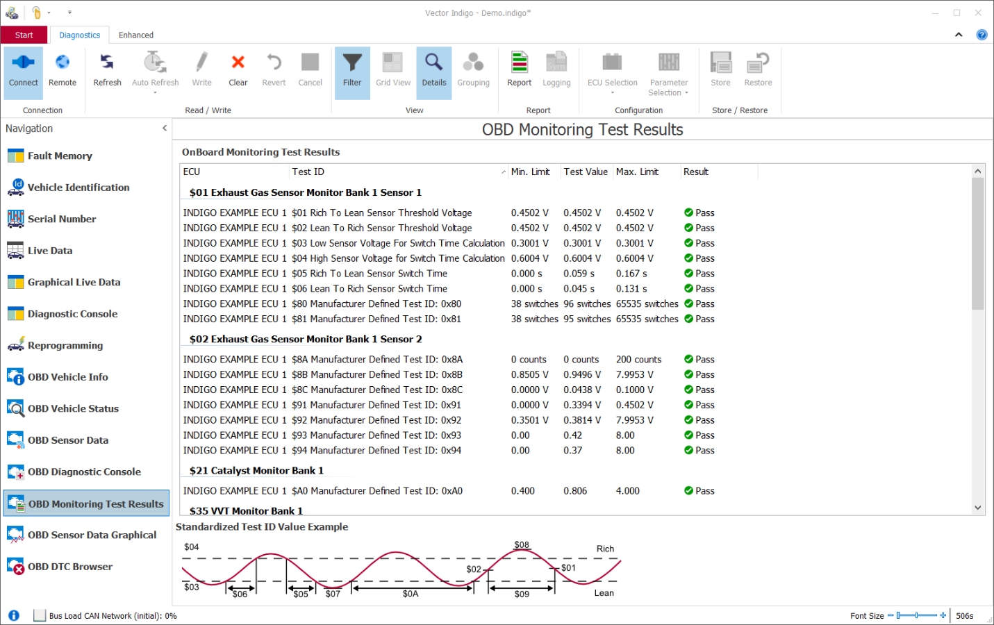994x625 pixels.
Task: Select $01 Exhaust Gas Sensor group header
Action: click(306, 192)
